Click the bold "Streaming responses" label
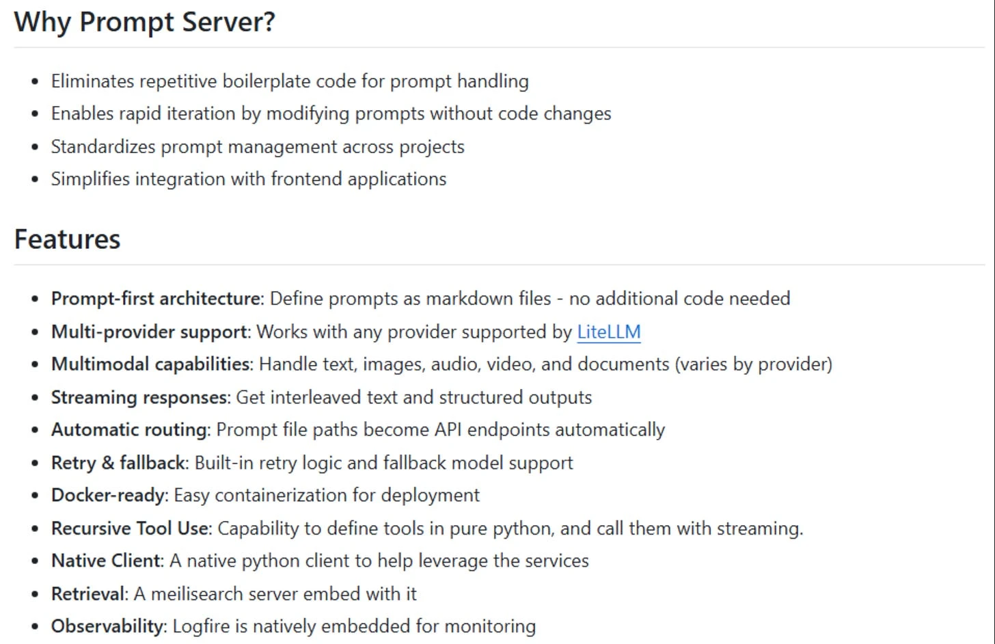995x644 pixels. [x=139, y=398]
